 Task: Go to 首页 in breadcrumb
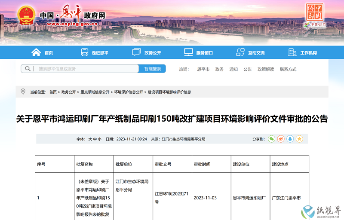pyautogui.click(x=53, y=92)
